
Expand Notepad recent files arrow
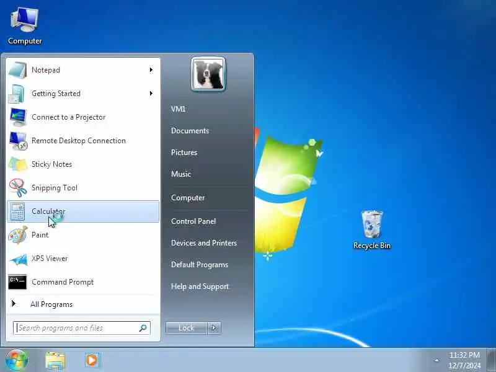pos(151,70)
